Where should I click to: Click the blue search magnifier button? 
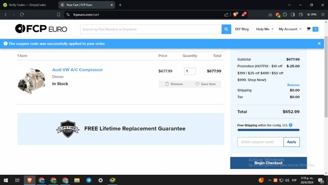226,29
